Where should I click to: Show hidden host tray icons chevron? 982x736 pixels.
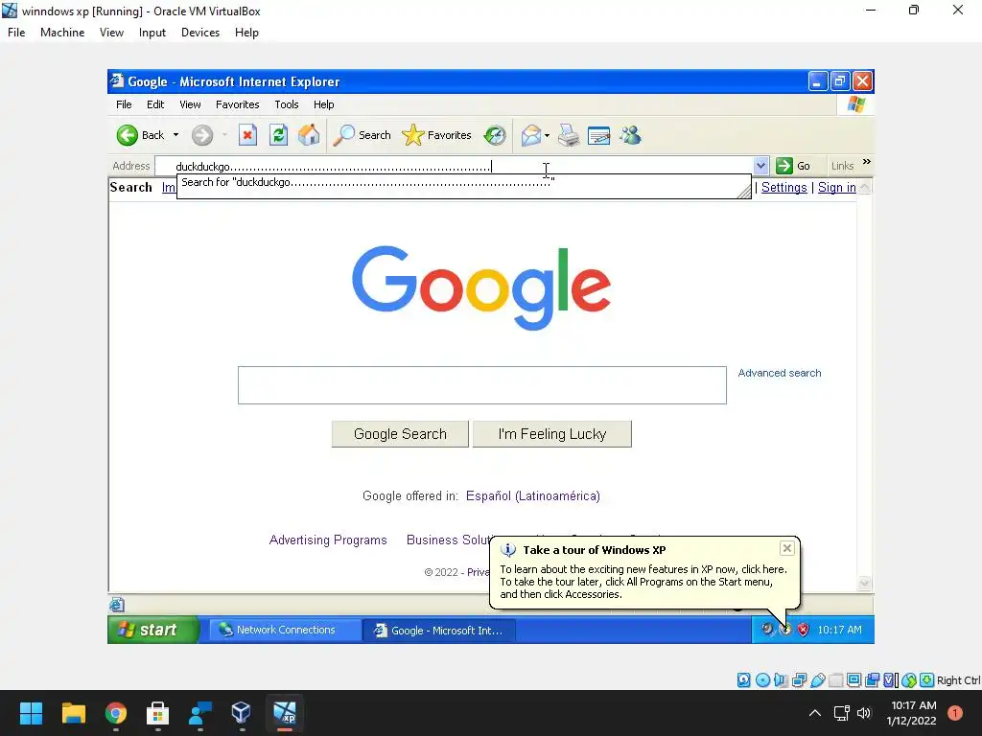tap(815, 713)
